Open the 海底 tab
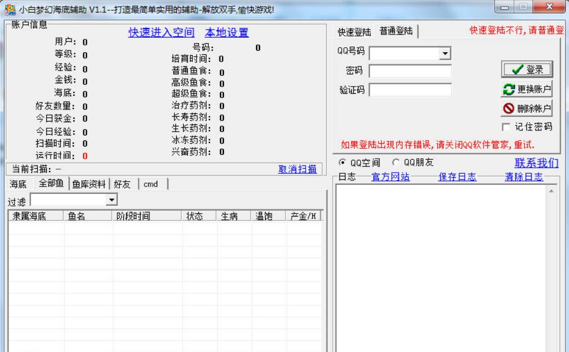The image size is (569, 352). [x=18, y=184]
